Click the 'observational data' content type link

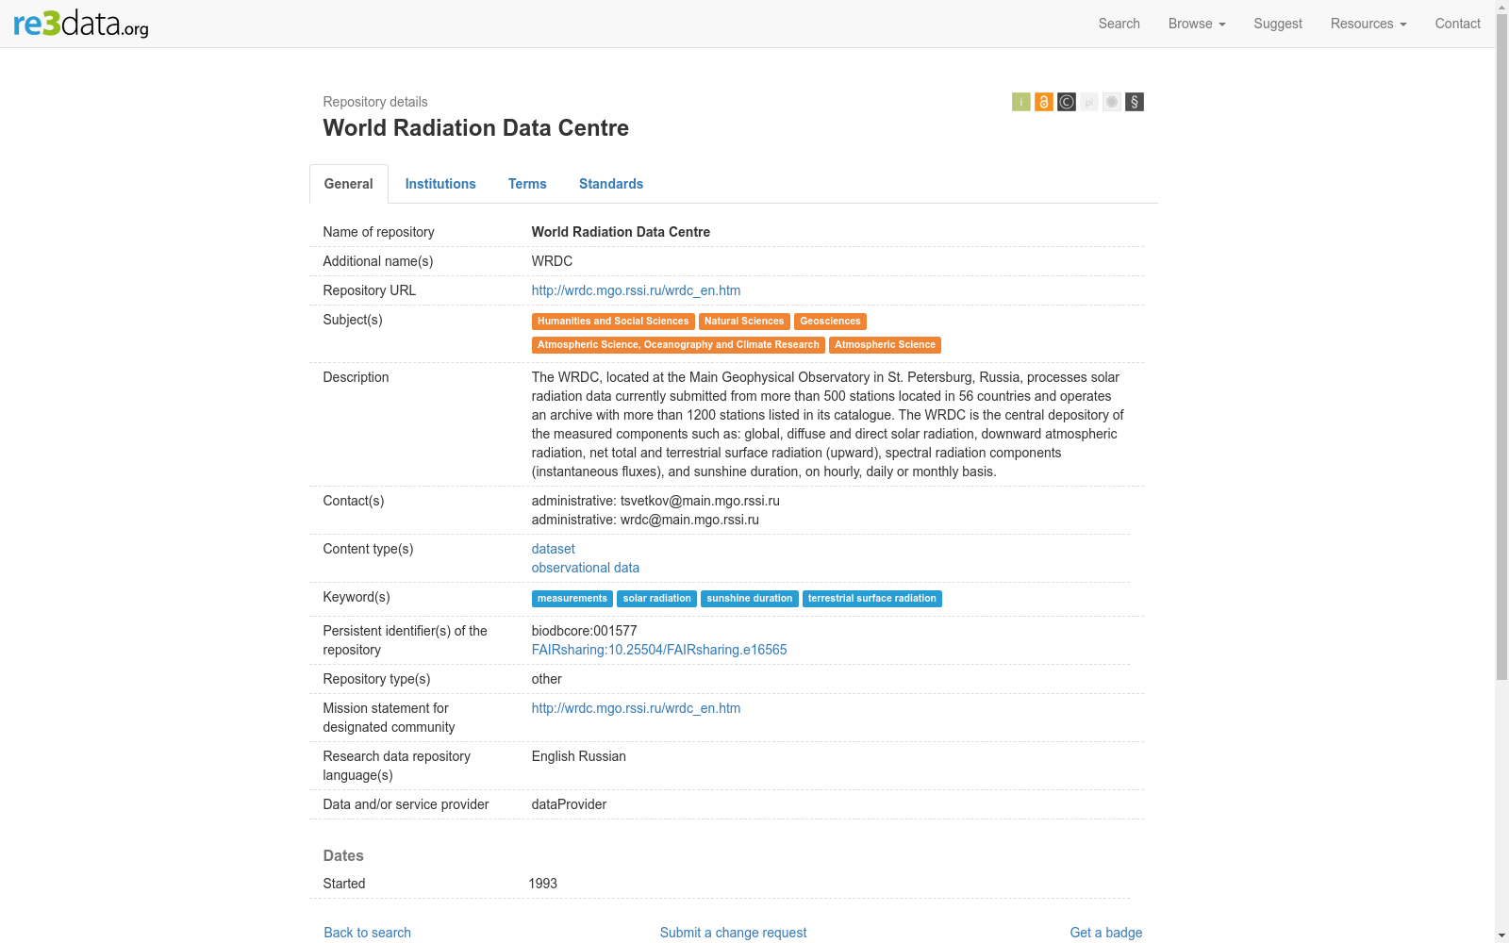click(586, 568)
